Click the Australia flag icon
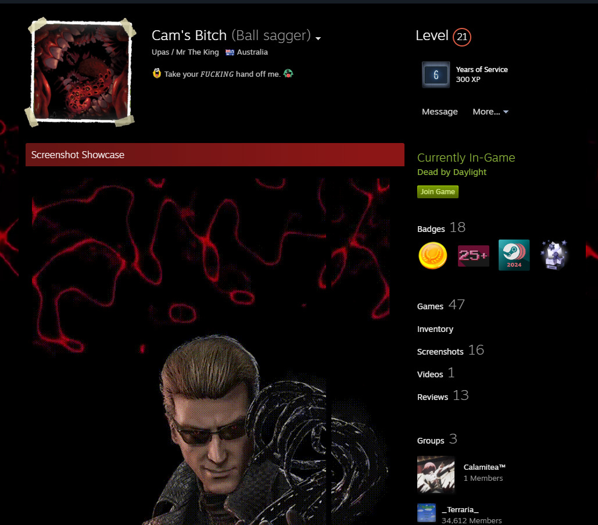Image resolution: width=598 pixels, height=525 pixels. click(x=230, y=53)
